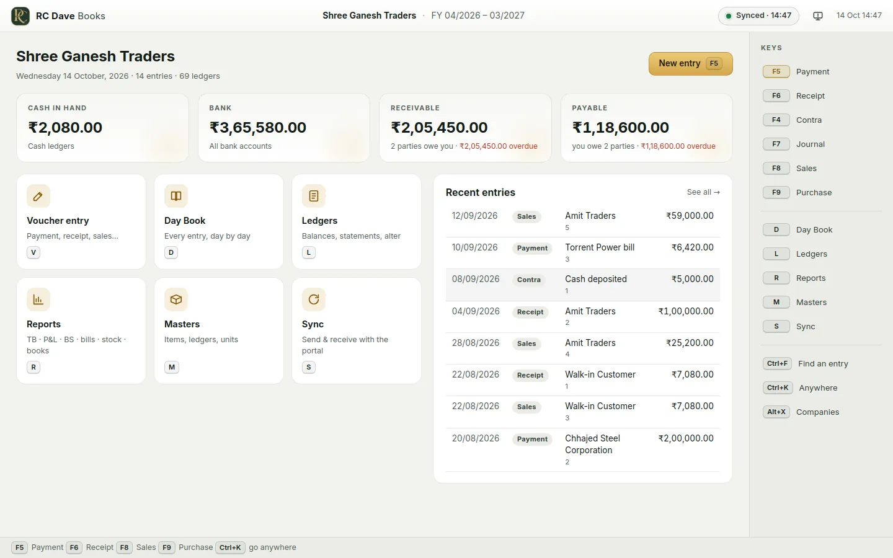This screenshot has height=558, width=893.
Task: Click the Alt+X key badge
Action: (x=776, y=412)
